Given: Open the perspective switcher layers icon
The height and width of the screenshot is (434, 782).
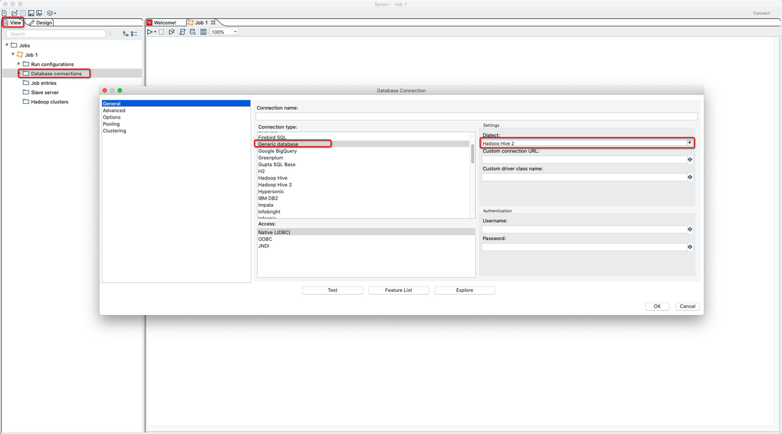Looking at the screenshot, I should [51, 13].
